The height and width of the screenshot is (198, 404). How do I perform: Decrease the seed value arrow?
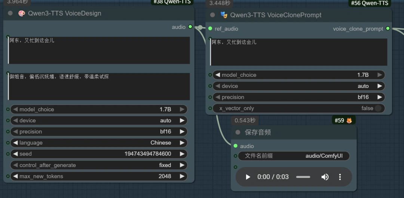[15, 154]
